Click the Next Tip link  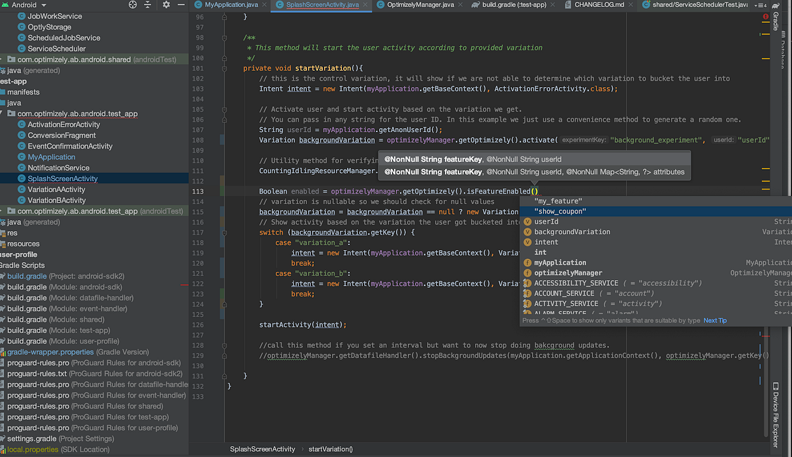(x=715, y=320)
